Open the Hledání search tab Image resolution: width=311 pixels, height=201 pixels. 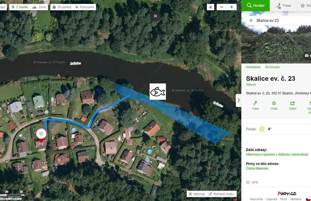255,5
